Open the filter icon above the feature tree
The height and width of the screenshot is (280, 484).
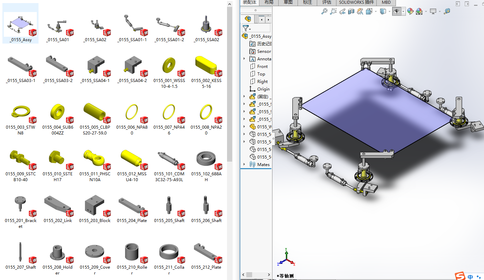[x=246, y=28]
